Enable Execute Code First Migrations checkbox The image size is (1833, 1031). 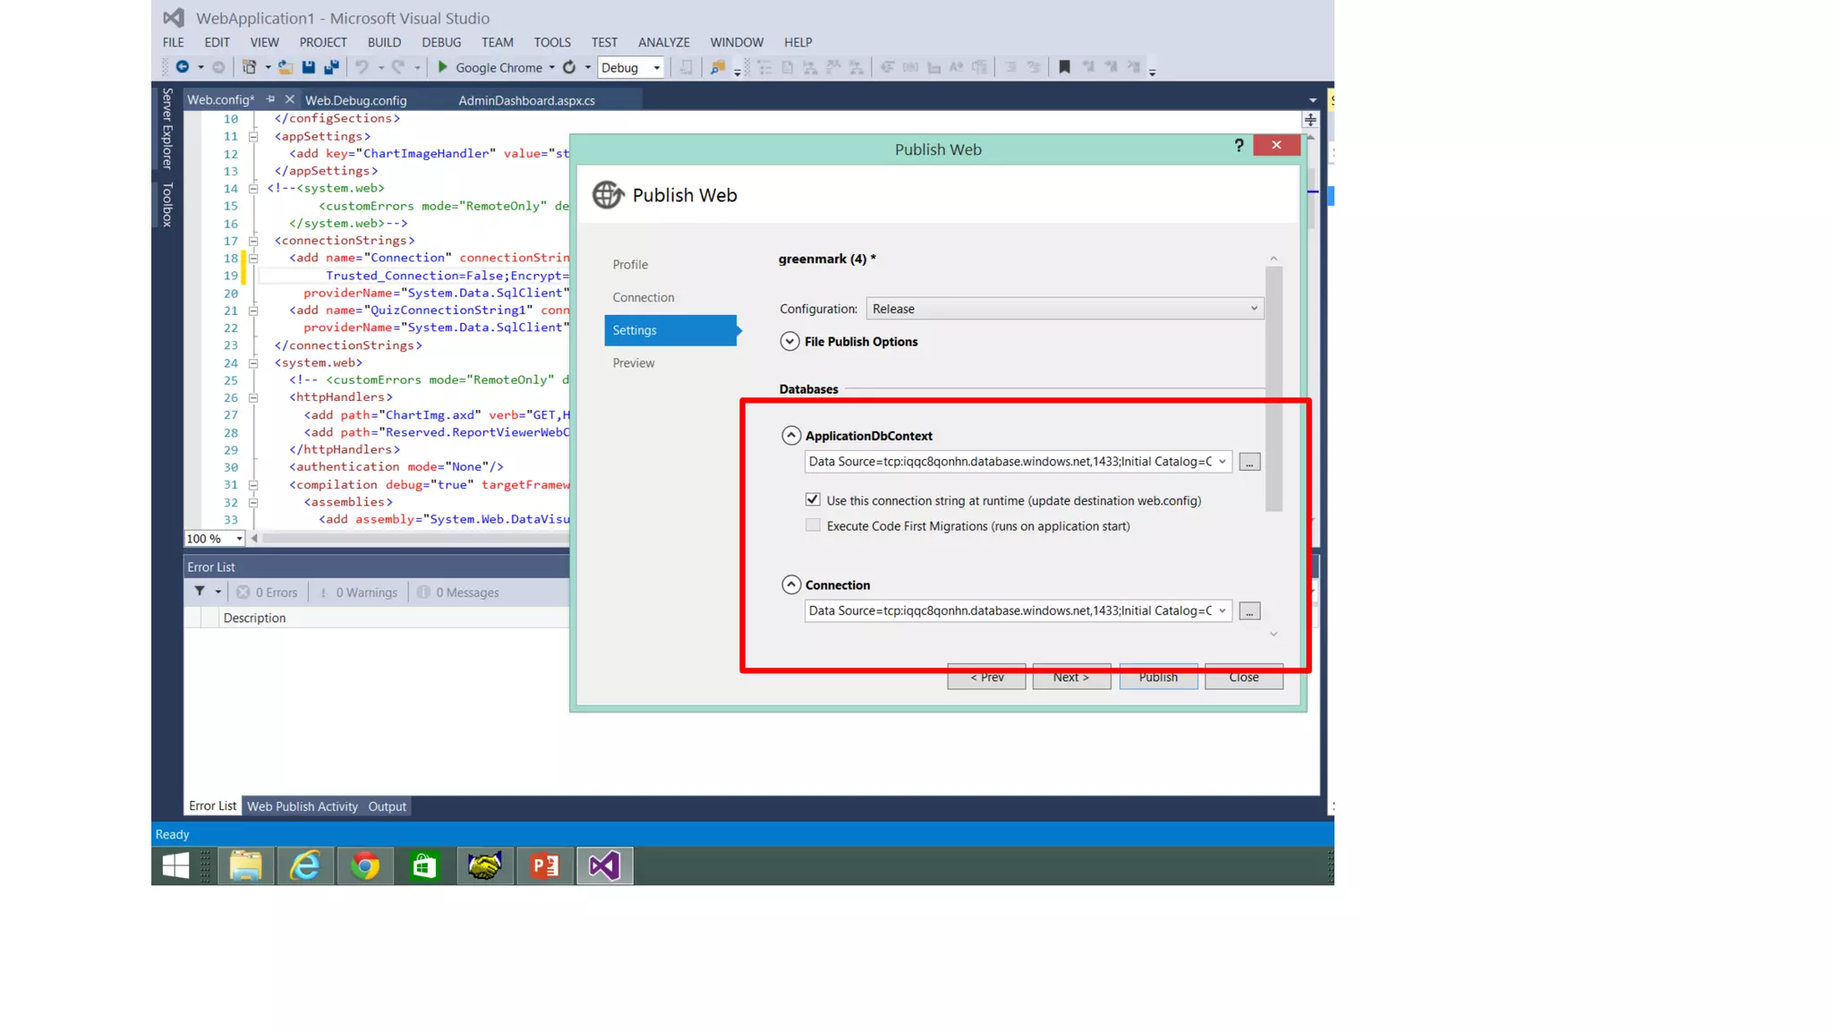pyautogui.click(x=813, y=525)
